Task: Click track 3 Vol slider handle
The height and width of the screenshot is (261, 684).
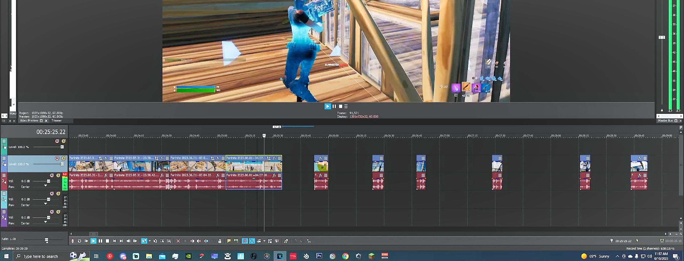Action: (x=48, y=181)
